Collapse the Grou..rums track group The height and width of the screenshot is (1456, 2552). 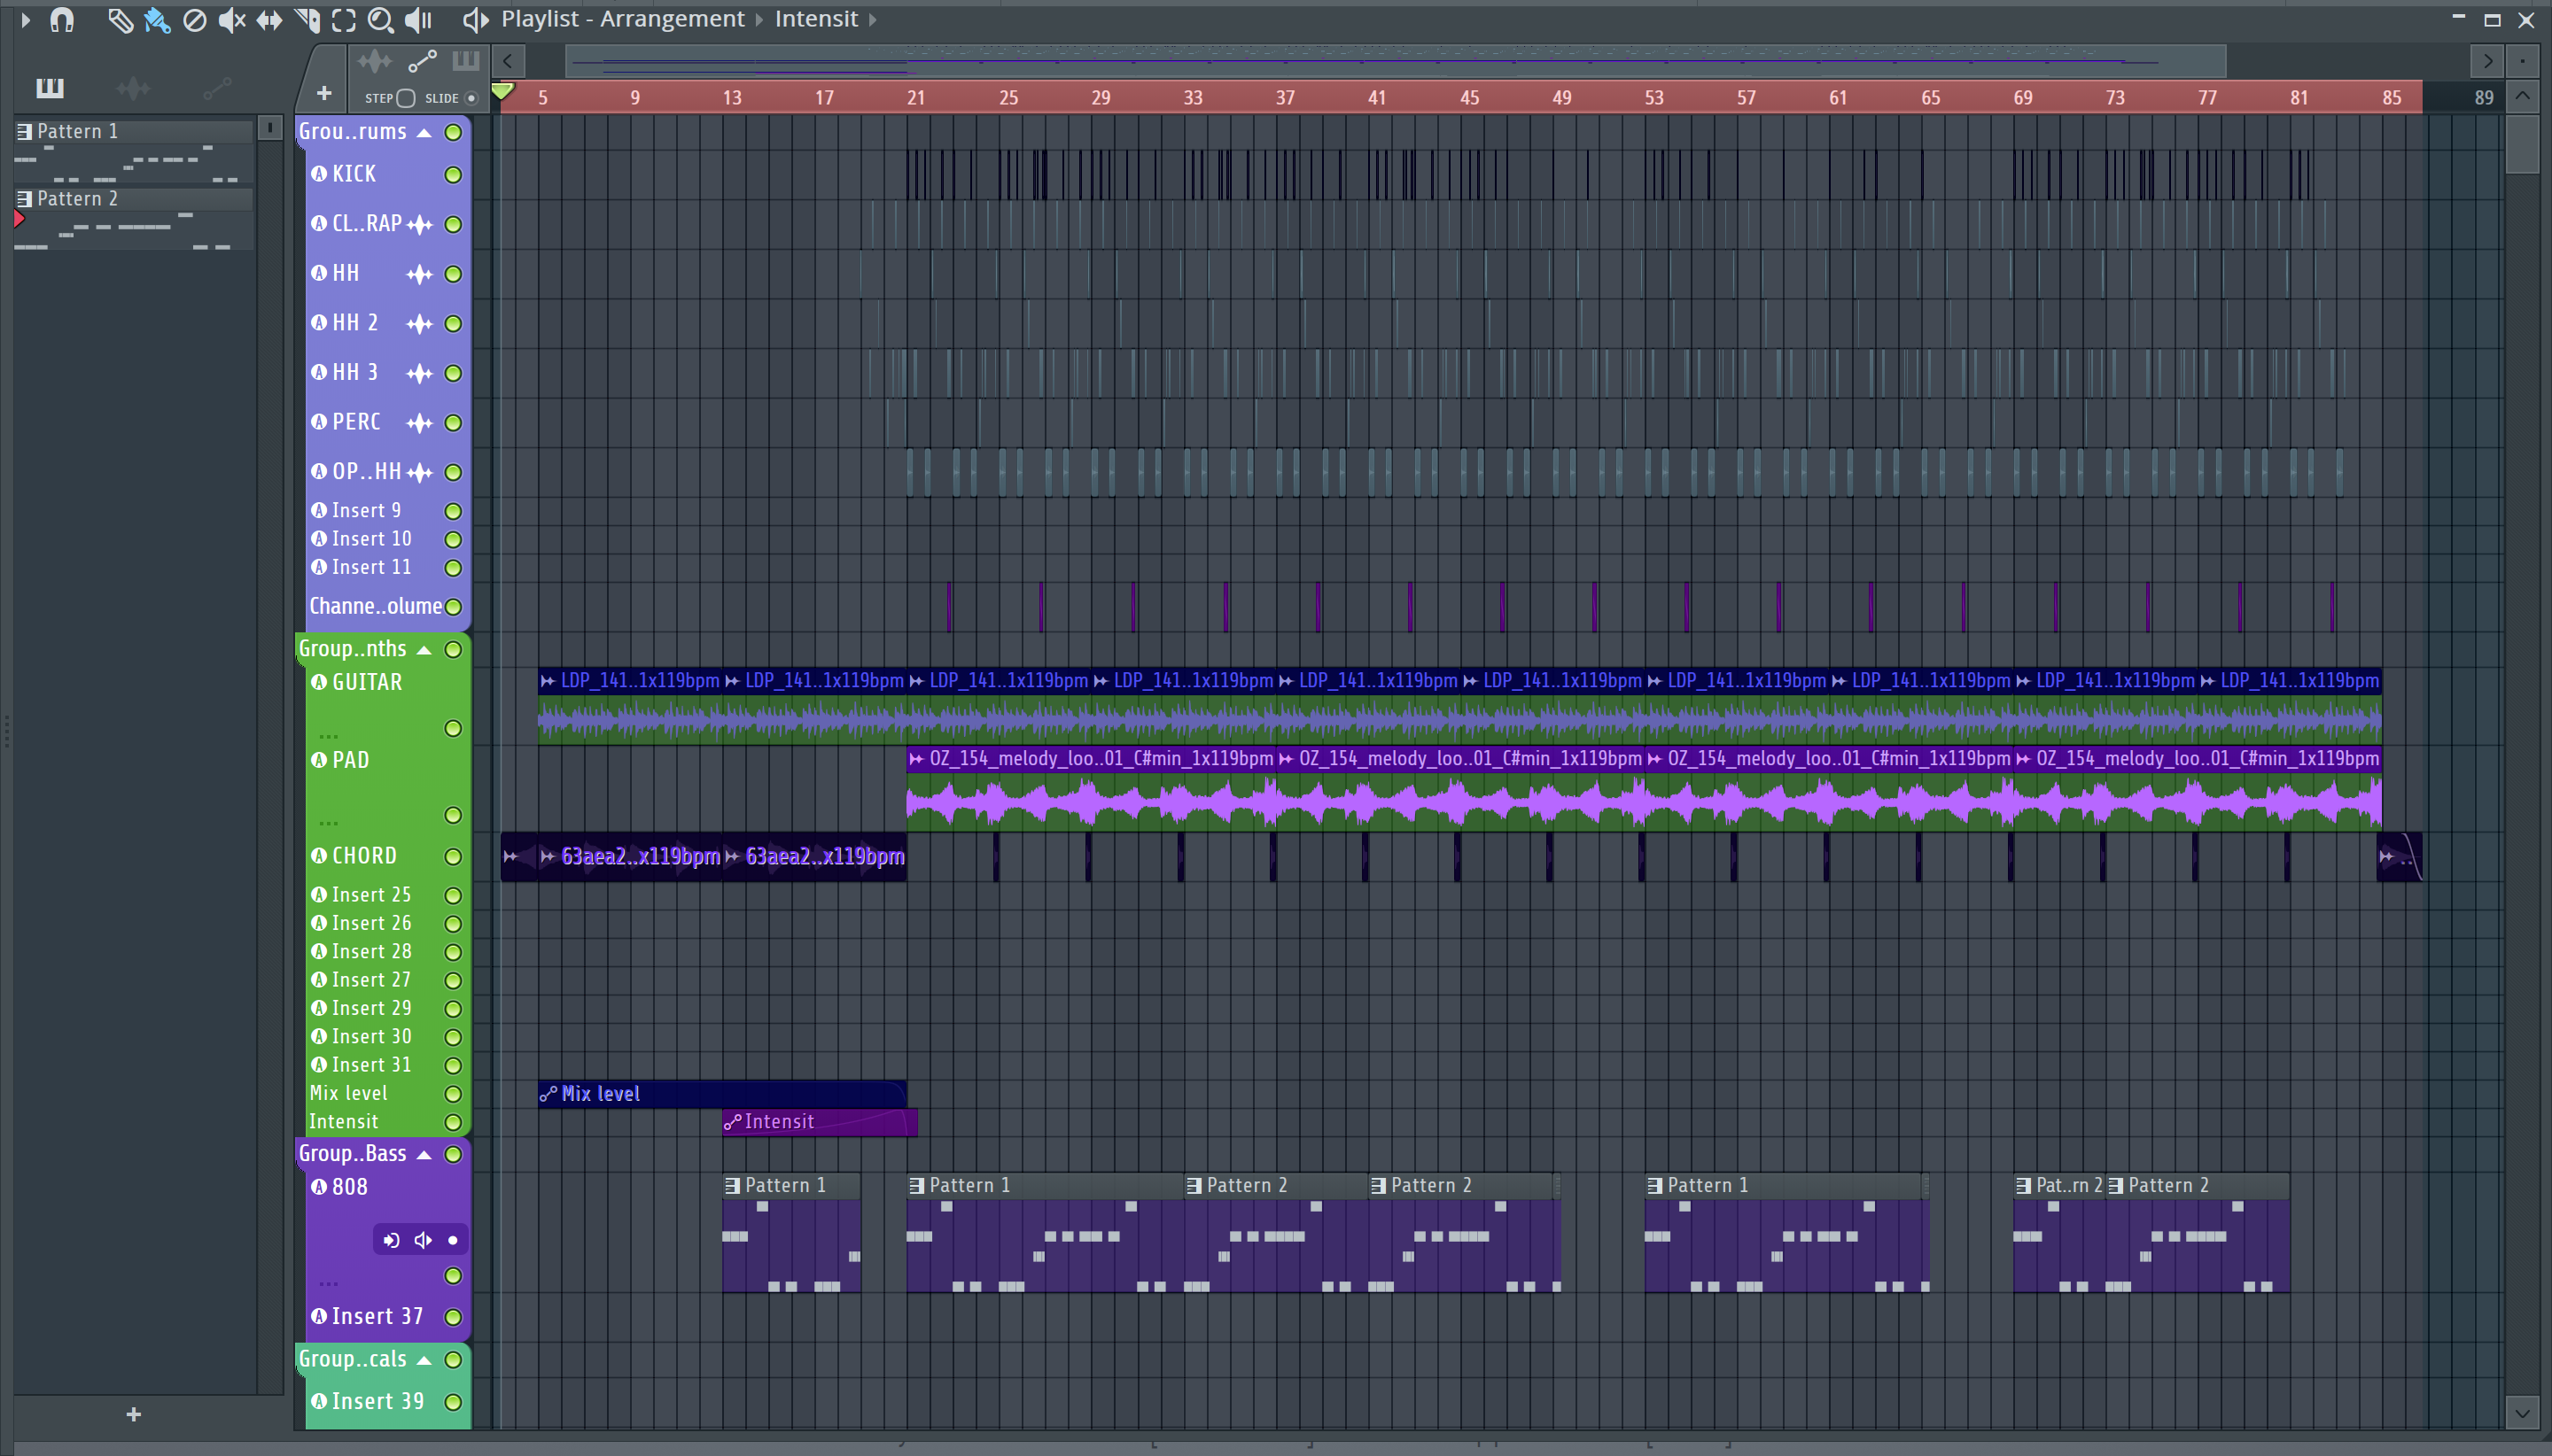[x=424, y=132]
